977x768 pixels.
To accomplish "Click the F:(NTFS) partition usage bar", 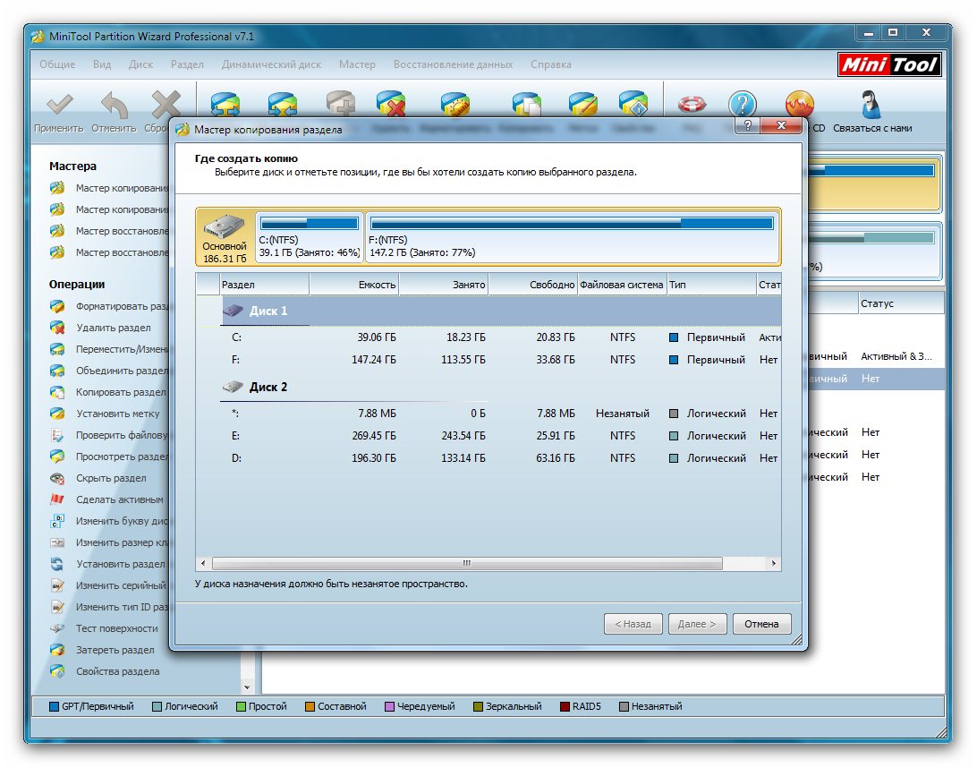I will (x=572, y=224).
